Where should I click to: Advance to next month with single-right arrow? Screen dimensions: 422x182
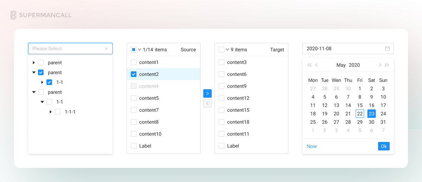point(380,65)
